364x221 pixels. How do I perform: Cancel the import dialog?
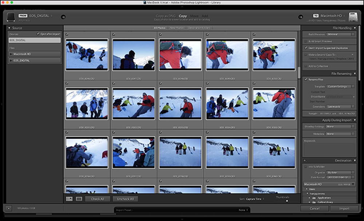[314, 209]
